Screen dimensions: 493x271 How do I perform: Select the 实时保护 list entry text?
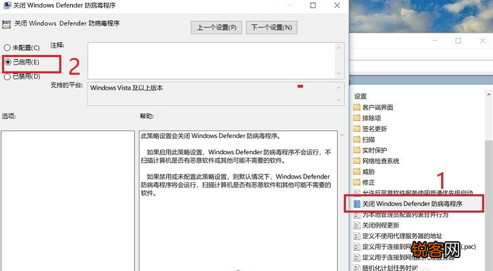click(x=375, y=150)
